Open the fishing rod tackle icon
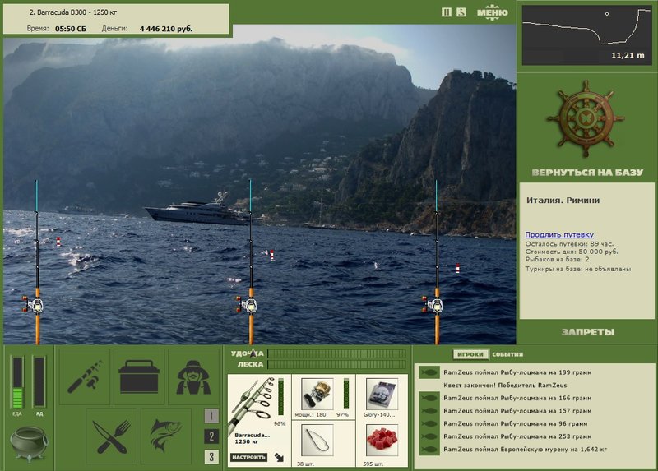 coord(85,376)
